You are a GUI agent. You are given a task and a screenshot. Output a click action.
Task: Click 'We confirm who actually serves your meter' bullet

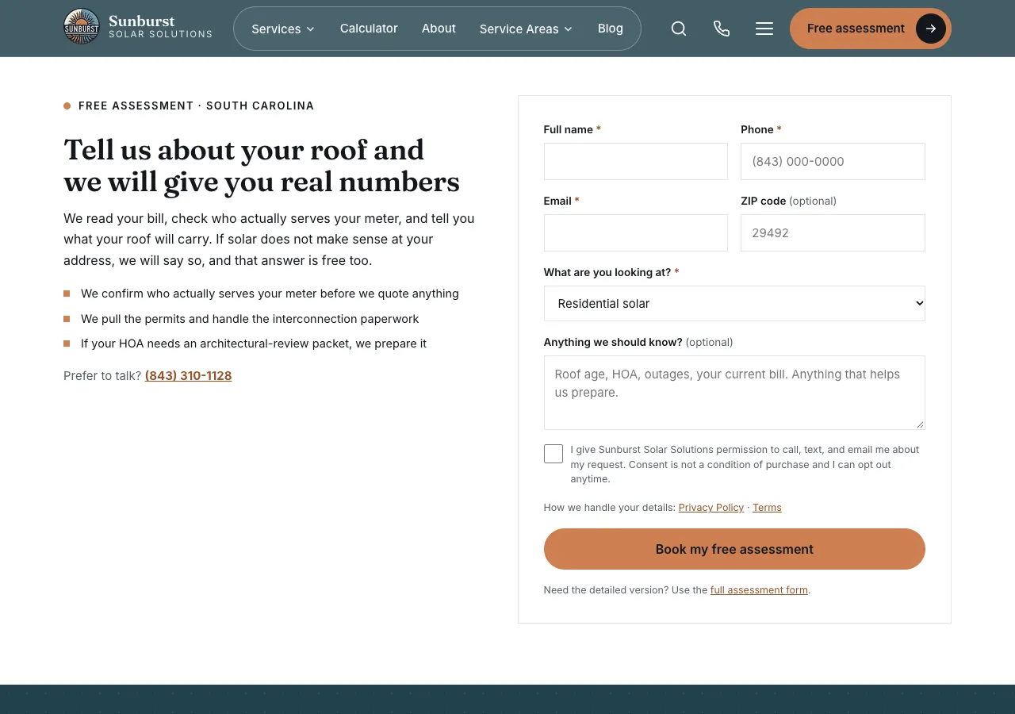click(x=270, y=294)
